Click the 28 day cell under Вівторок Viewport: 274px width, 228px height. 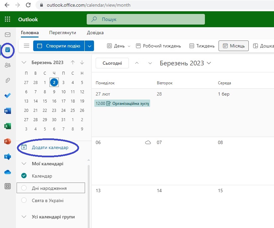point(183,113)
